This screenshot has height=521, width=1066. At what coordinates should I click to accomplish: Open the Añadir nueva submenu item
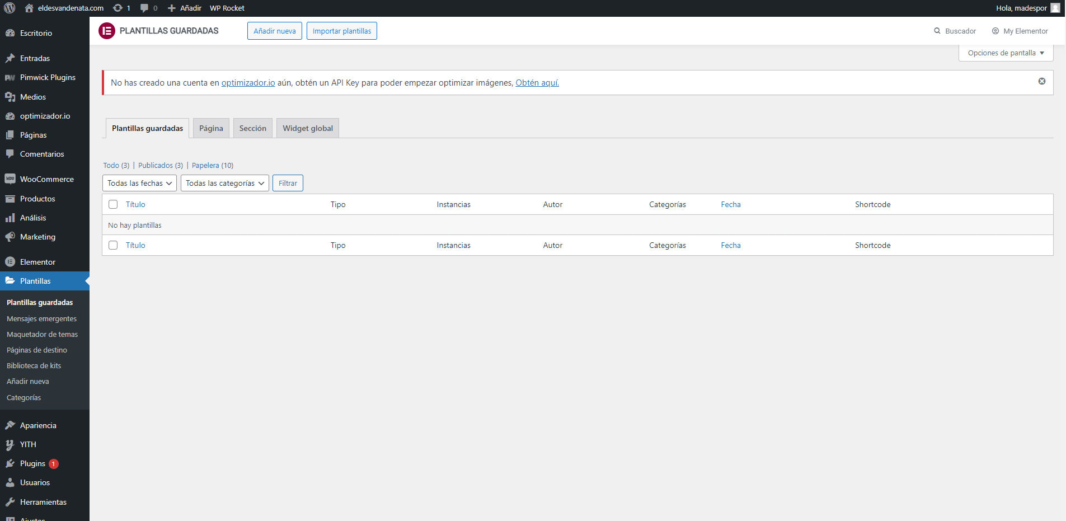click(x=28, y=381)
